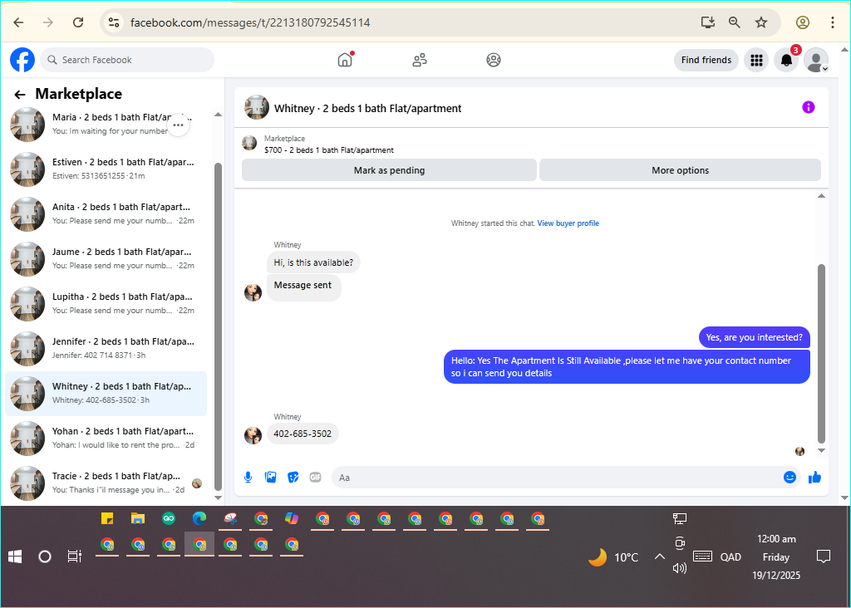Image resolution: width=851 pixels, height=608 pixels.
Task: Click the Mark as pending button
Action: (x=389, y=170)
